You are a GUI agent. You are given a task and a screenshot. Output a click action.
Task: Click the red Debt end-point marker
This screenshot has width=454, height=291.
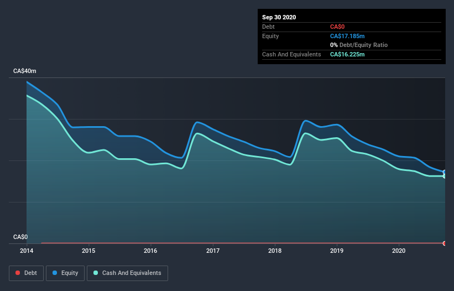[445, 243]
